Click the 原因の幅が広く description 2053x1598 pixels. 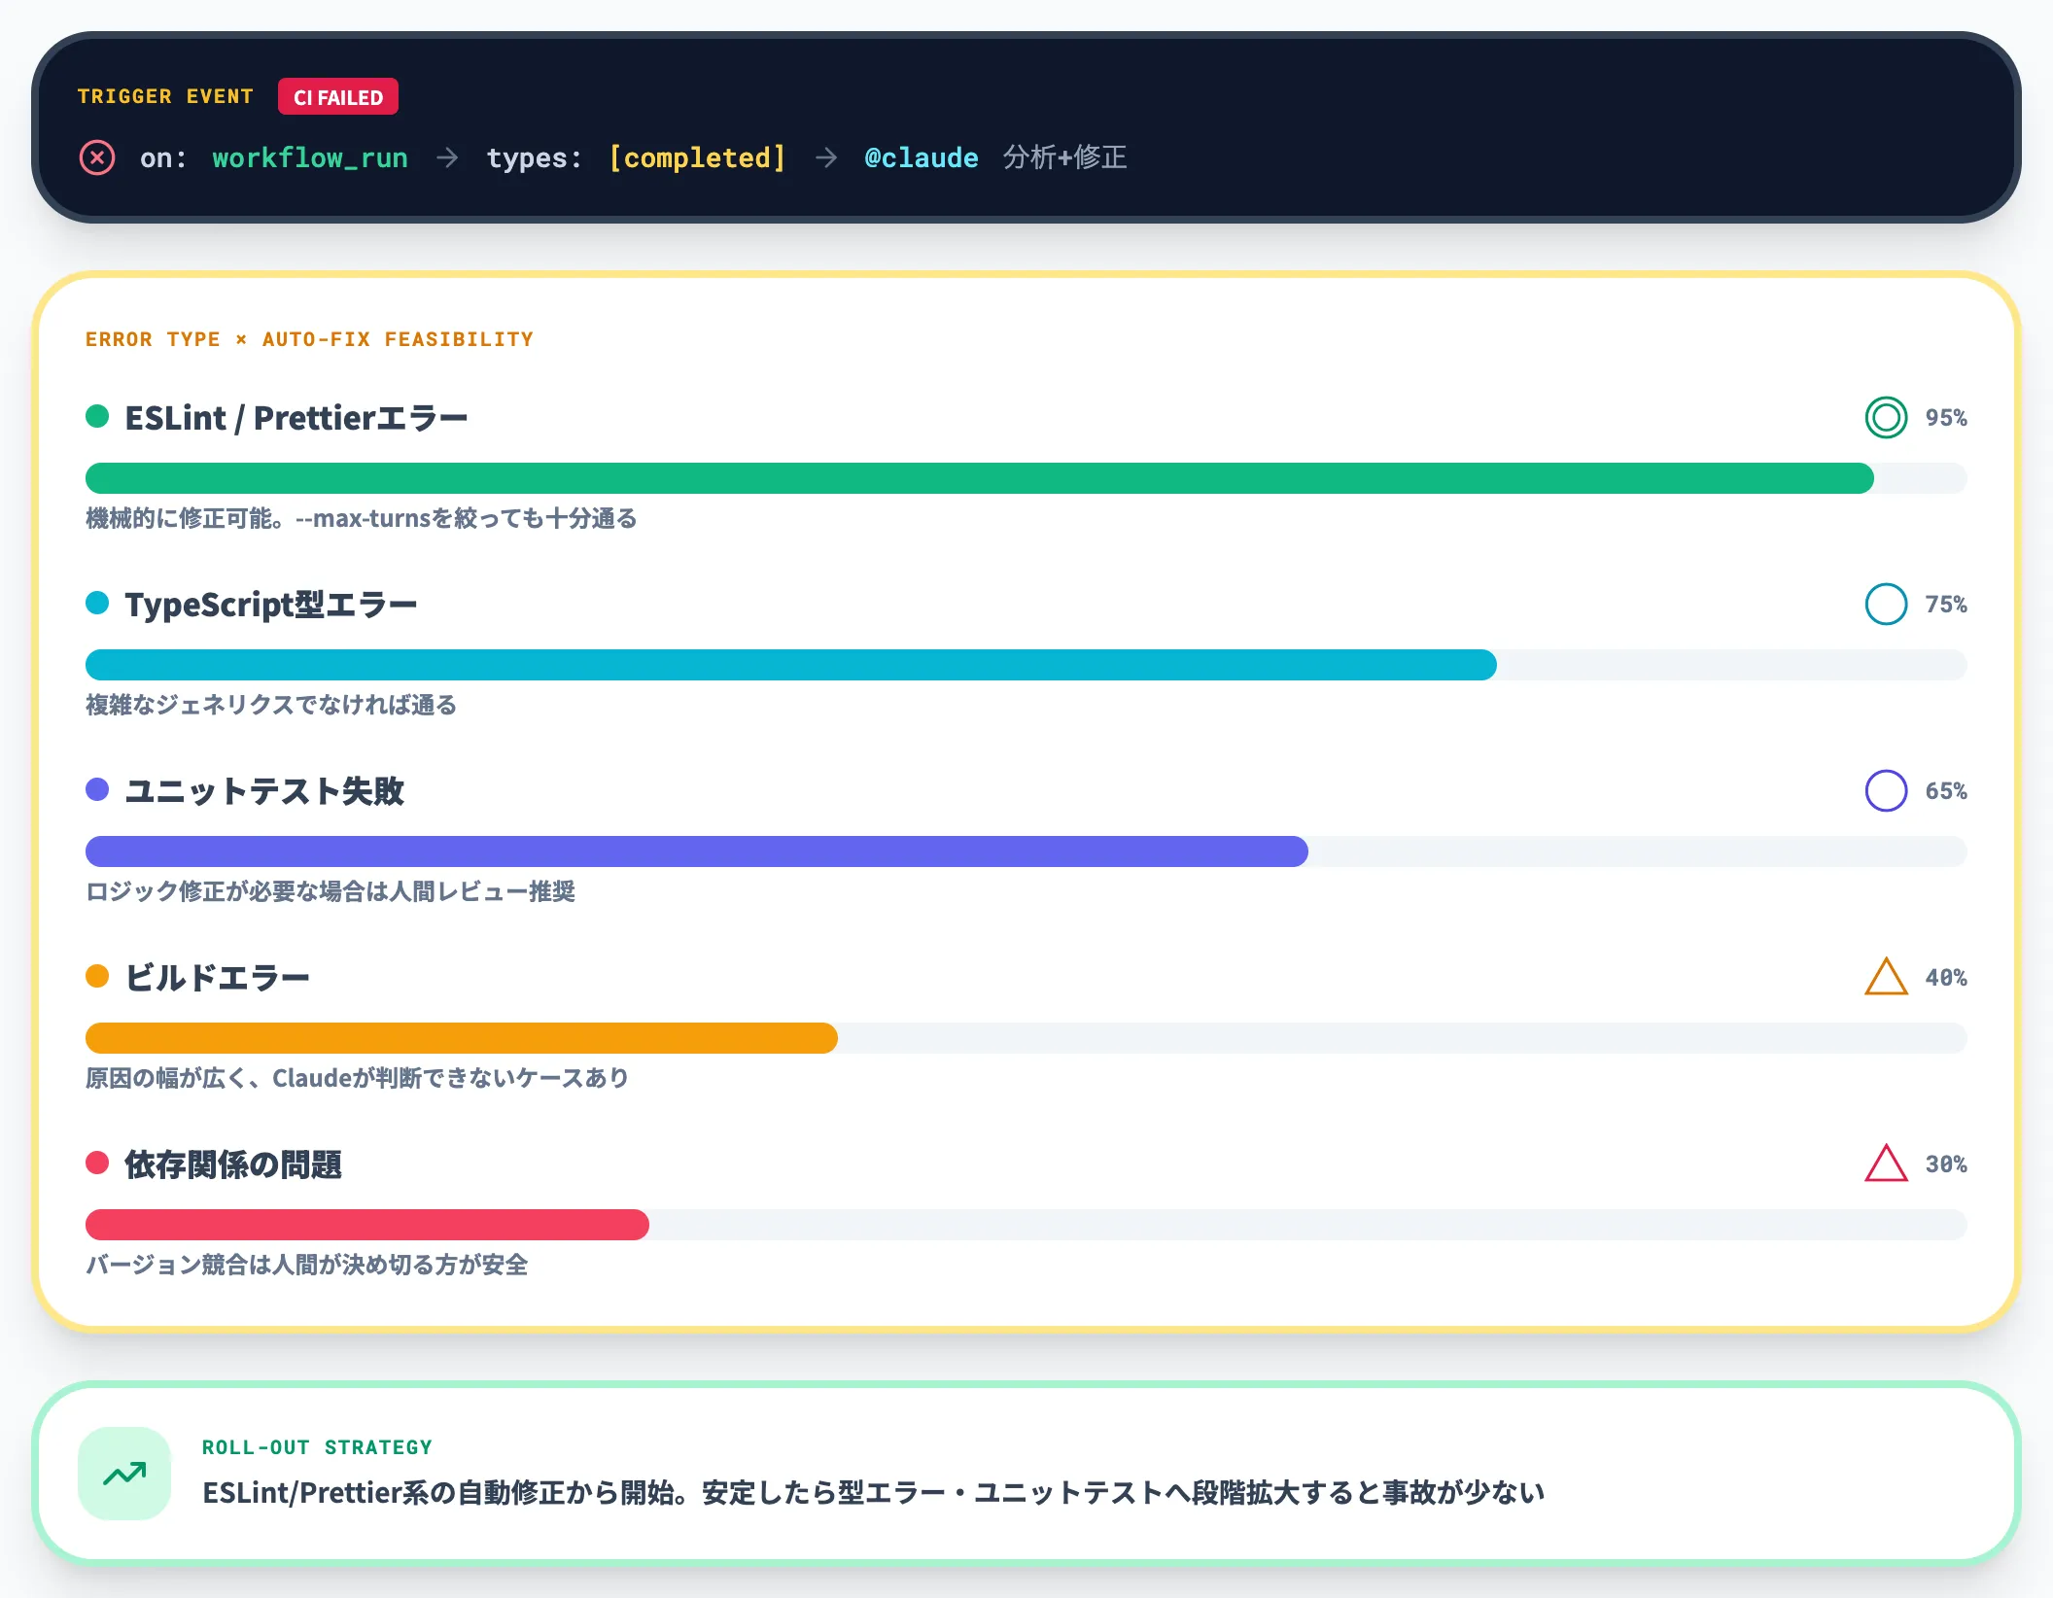(358, 1078)
